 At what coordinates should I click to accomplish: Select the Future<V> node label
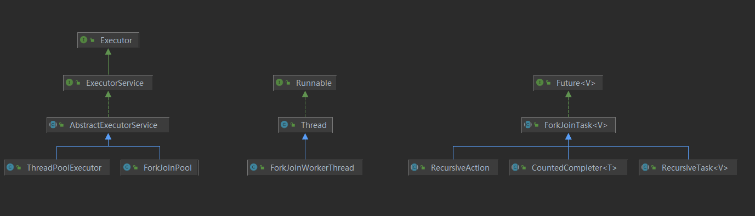coord(576,83)
